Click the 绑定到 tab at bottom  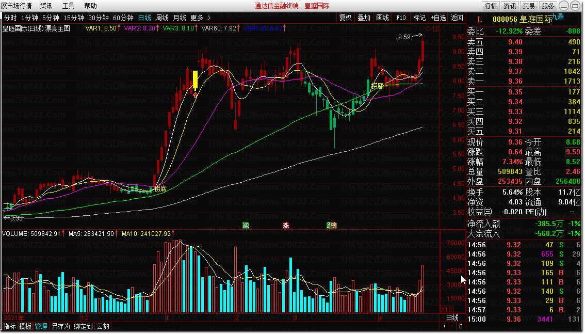click(83, 326)
